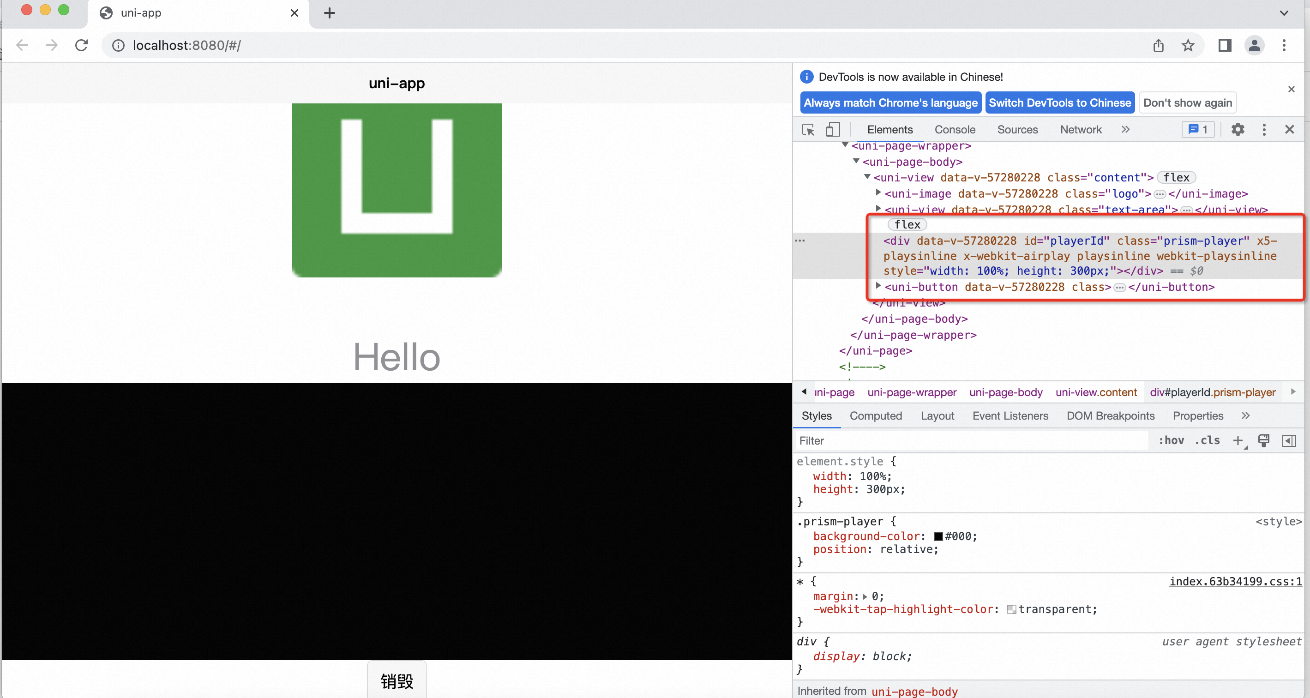Open the #000 background color swatch
The height and width of the screenshot is (698, 1310).
click(938, 536)
